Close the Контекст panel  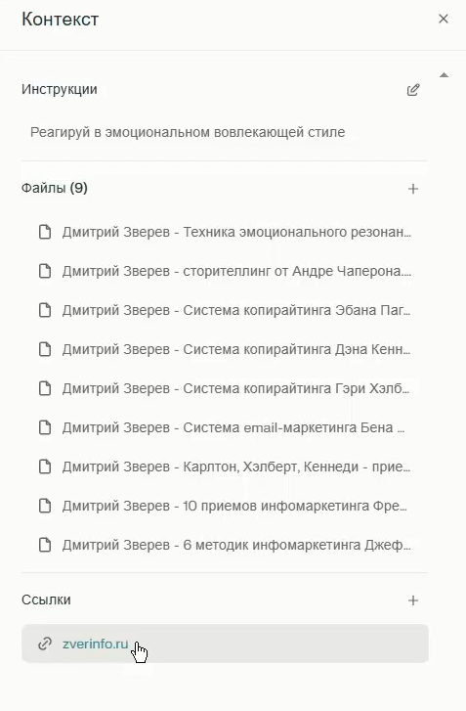(x=444, y=19)
